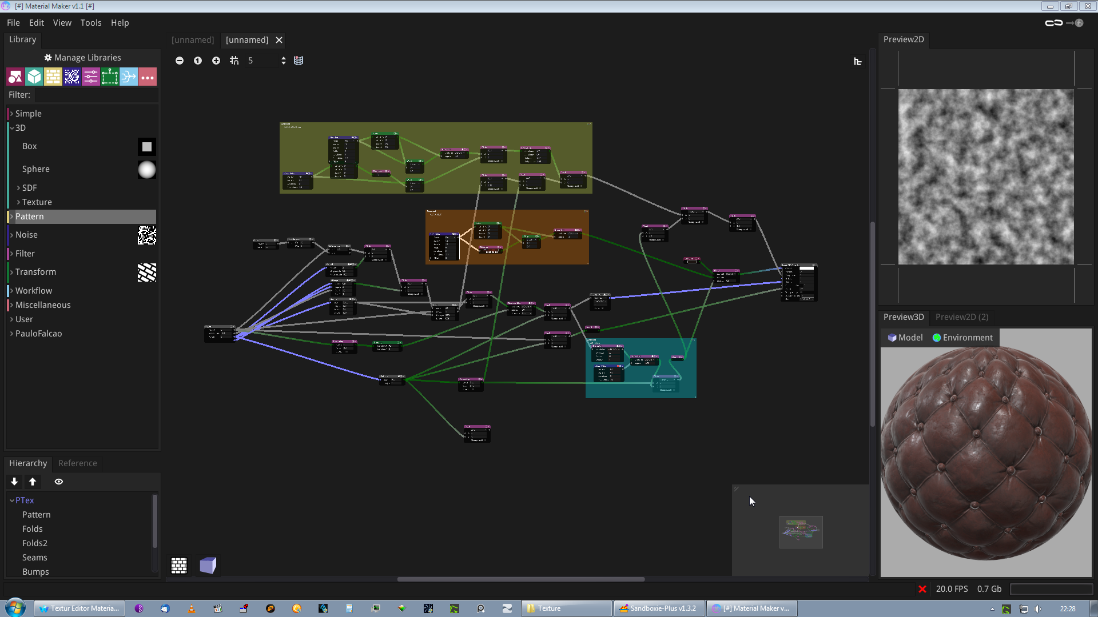Zoom out the graph view
1098x617 pixels.
point(180,61)
